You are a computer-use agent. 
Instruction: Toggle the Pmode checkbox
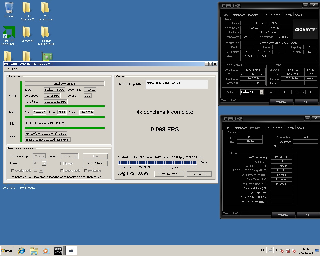click(62, 163)
